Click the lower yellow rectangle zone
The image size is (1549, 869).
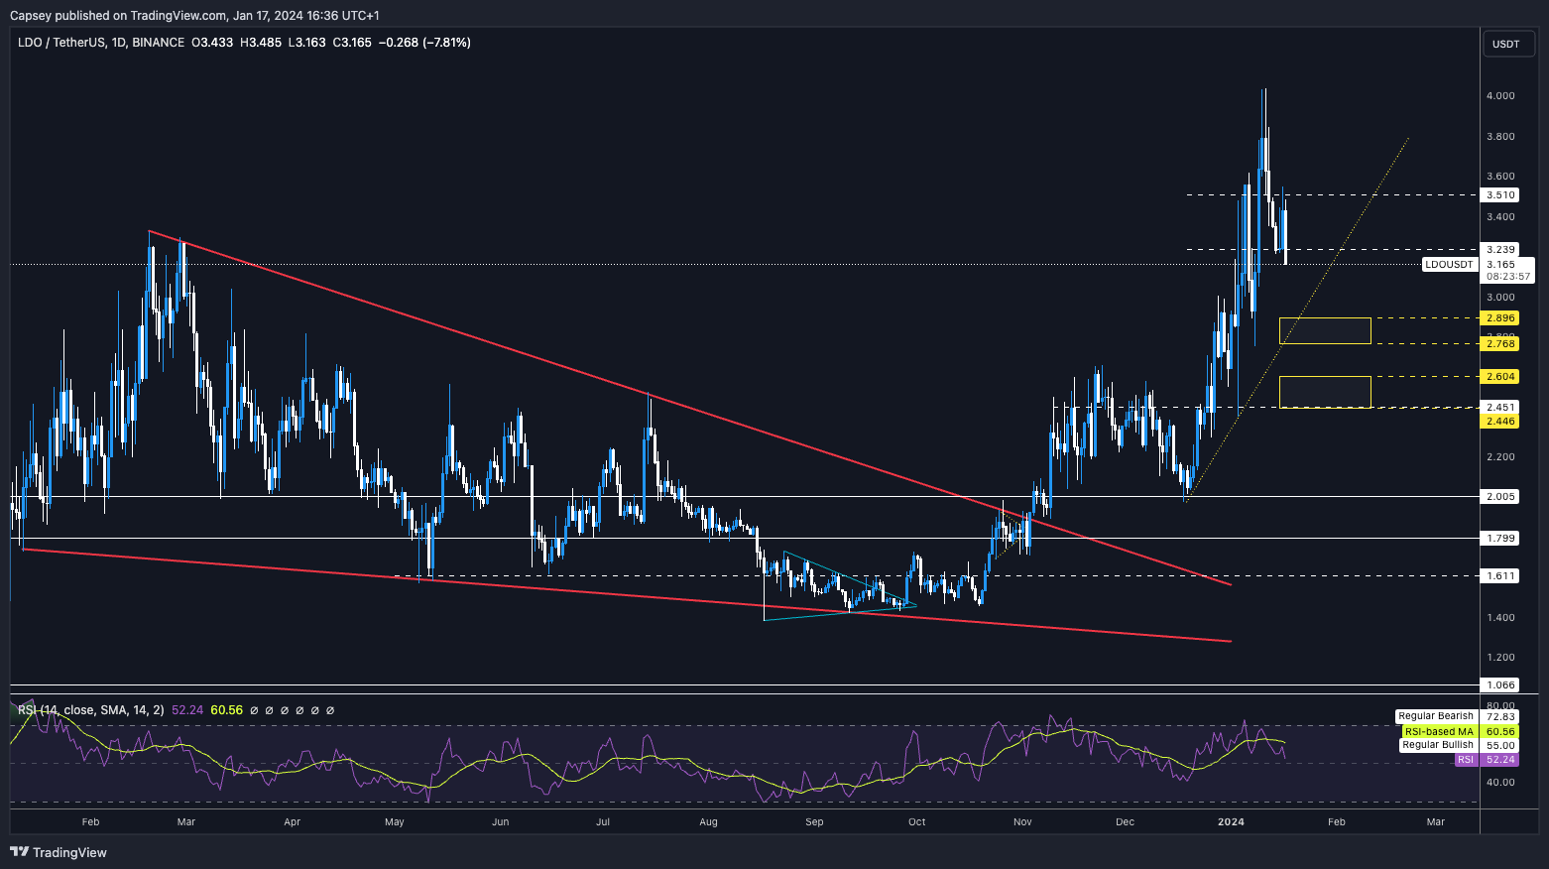[x=1325, y=392]
